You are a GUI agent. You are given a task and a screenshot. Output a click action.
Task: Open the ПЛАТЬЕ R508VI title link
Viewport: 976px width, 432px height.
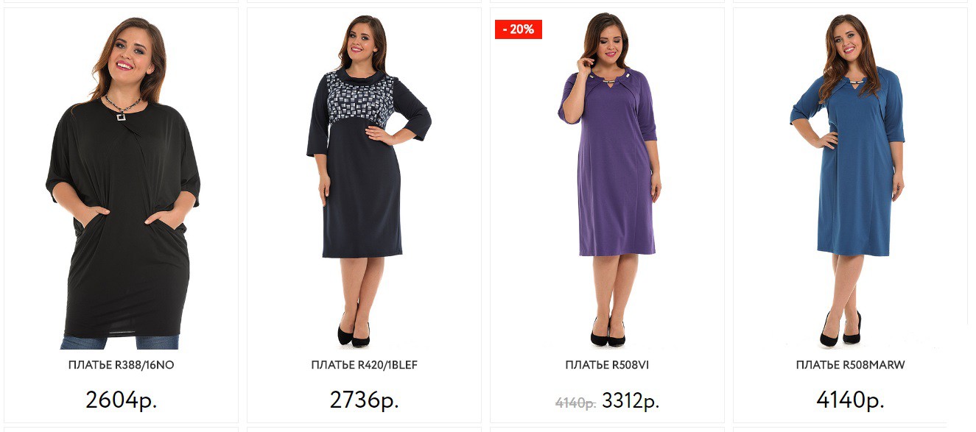[x=607, y=365]
